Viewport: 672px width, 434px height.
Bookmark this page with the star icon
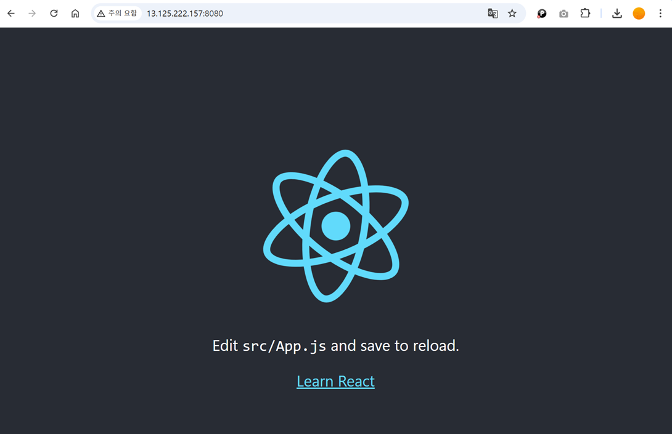(x=512, y=14)
